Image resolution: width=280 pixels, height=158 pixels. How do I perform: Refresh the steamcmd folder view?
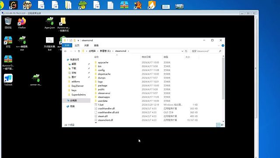(x=186, y=51)
